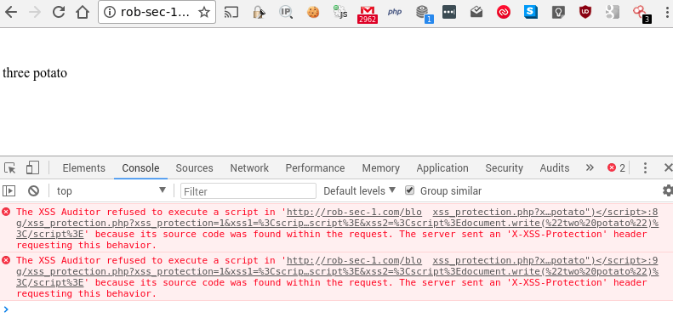Open Console settings via the gear icon
Image resolution: width=673 pixels, height=329 pixels.
(667, 190)
